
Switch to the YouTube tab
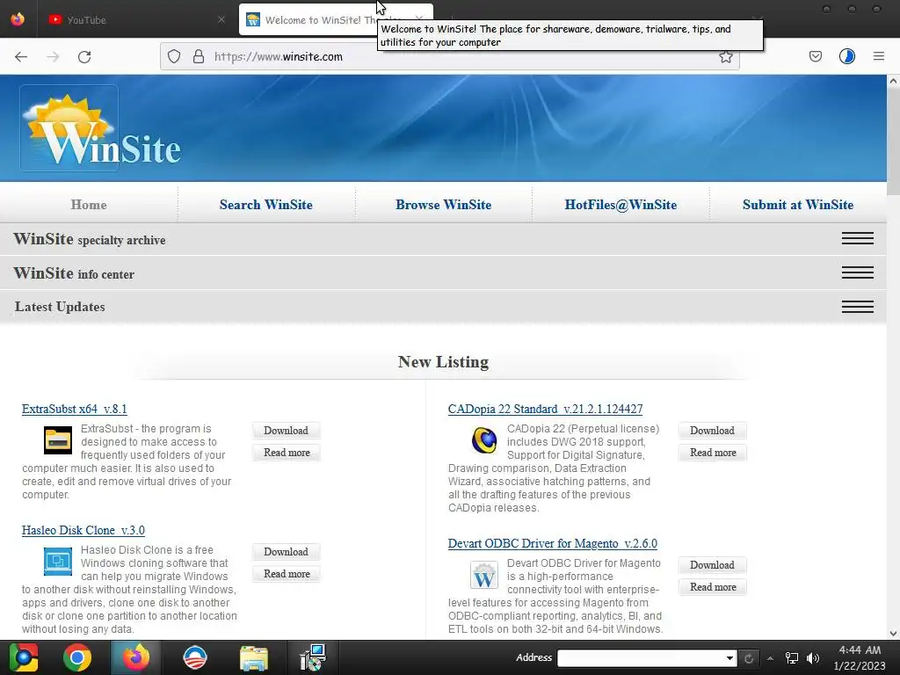(x=136, y=19)
